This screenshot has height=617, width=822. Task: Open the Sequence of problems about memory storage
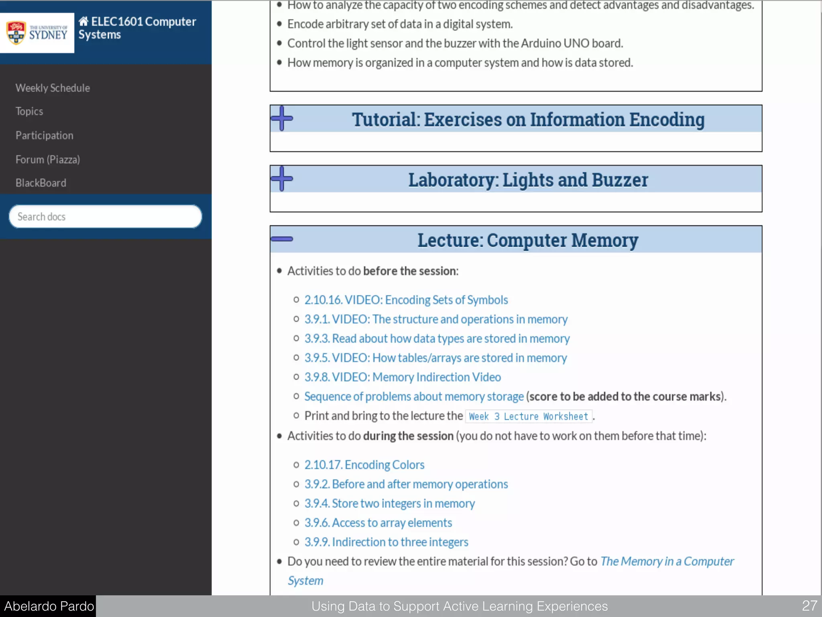coord(414,396)
